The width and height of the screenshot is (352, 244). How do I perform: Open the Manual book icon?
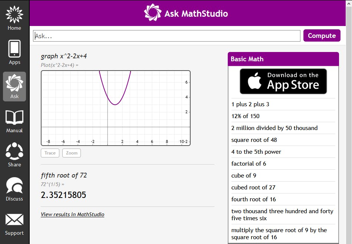click(x=14, y=118)
